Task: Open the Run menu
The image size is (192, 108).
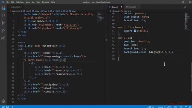Action: [x=38, y=2]
